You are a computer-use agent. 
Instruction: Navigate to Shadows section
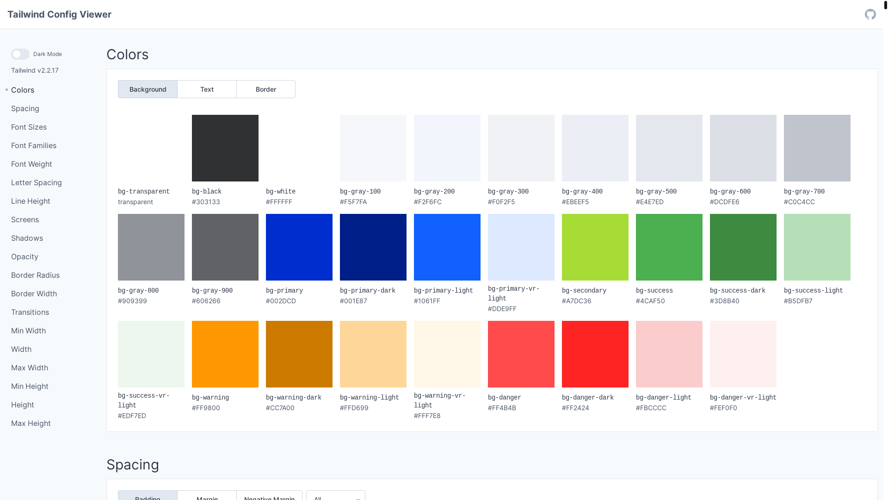(27, 238)
